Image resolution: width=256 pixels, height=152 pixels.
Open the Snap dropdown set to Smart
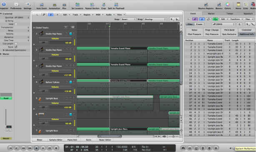[x=128, y=19]
